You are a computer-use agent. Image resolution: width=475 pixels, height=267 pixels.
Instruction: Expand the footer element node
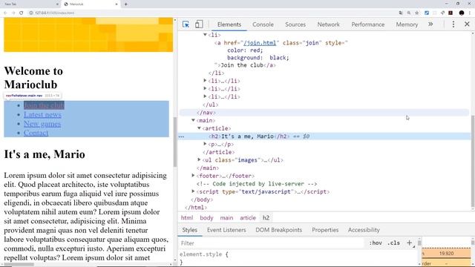pyautogui.click(x=193, y=175)
